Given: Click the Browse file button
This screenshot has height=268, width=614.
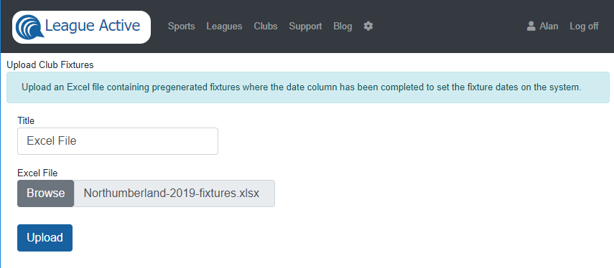Looking at the screenshot, I should click(45, 193).
